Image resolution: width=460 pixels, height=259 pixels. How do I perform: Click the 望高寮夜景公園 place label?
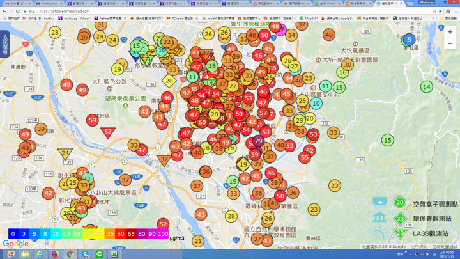[x=126, y=98]
